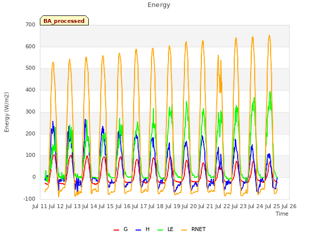Click the Jul 11 x-axis label
This screenshot has width=319, height=239.
[40, 207]
